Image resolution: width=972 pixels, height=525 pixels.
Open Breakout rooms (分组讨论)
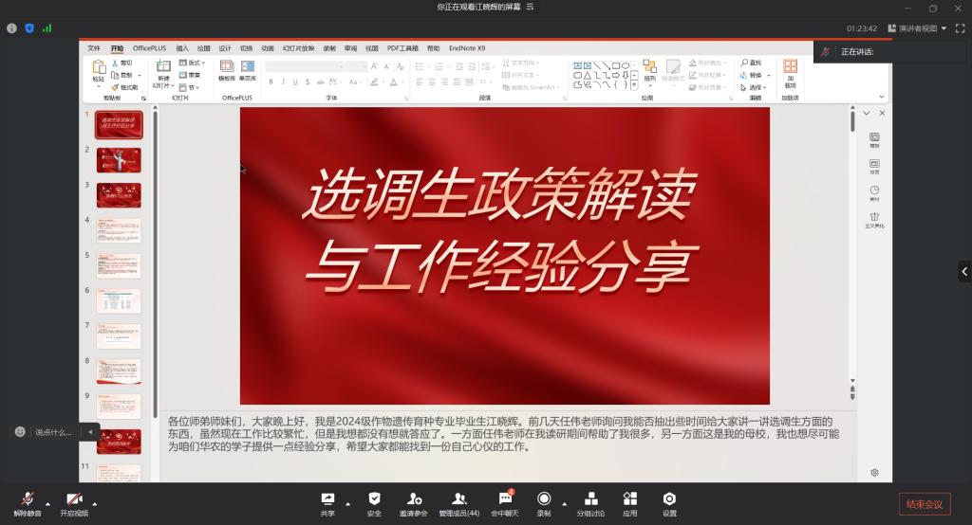[x=590, y=502]
